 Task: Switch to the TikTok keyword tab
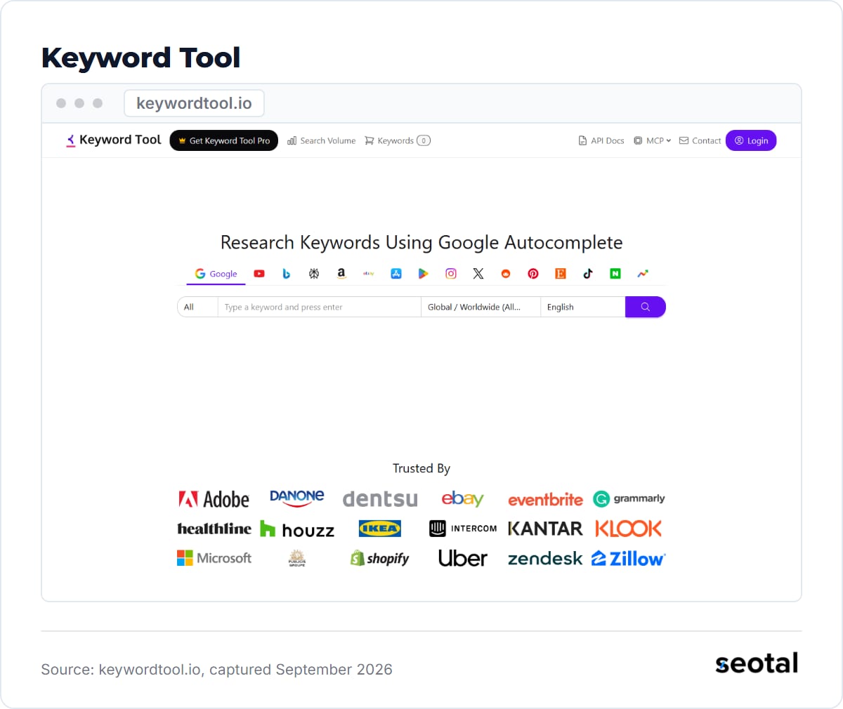click(588, 274)
